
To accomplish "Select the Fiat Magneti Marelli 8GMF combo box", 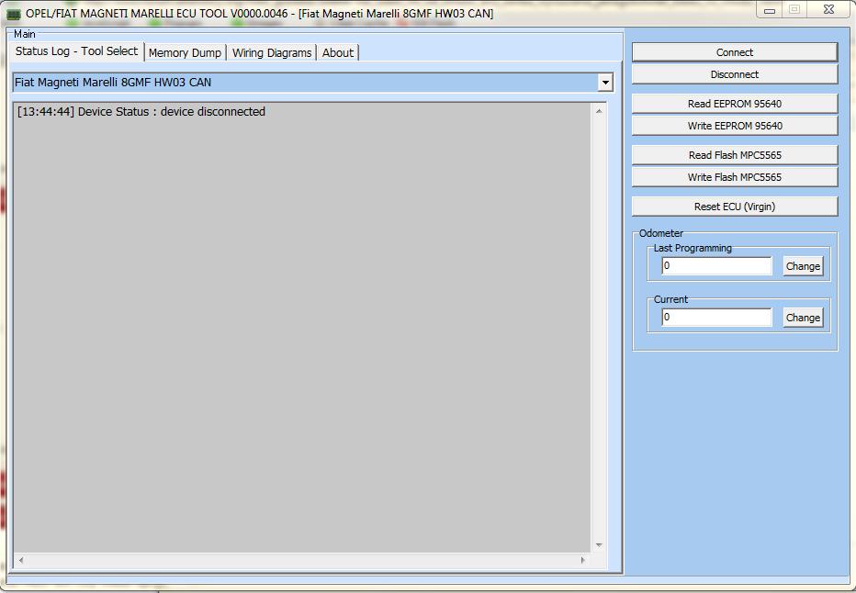I will (x=312, y=83).
